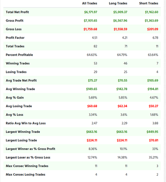Click the Max Consec Losing Trades label
Screen dimensions: 166x182
pyautogui.click(x=25, y=175)
